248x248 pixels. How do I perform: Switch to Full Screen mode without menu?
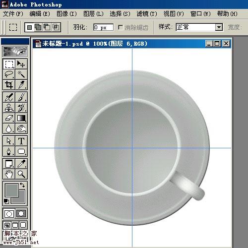pos(23,225)
